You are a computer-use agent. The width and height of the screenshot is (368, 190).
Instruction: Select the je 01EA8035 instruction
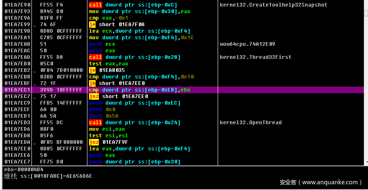(x=108, y=70)
